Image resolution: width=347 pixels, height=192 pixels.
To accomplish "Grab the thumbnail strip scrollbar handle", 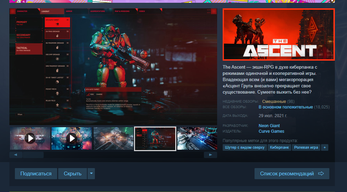I will click(33, 155).
